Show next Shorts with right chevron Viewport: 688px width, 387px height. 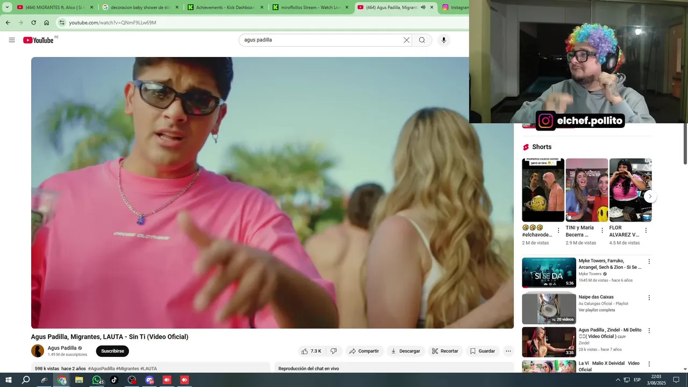point(650,196)
